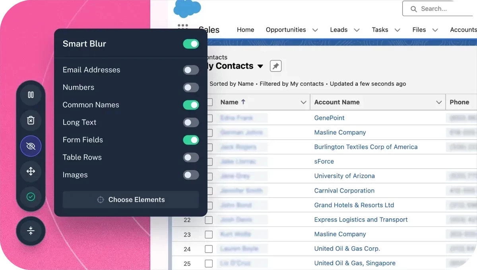
Task: Open the Opportunities tab
Action: click(286, 30)
